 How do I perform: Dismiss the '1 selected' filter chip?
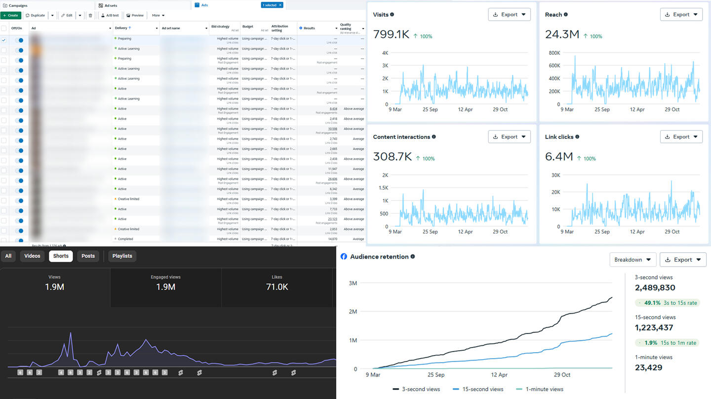(280, 5)
